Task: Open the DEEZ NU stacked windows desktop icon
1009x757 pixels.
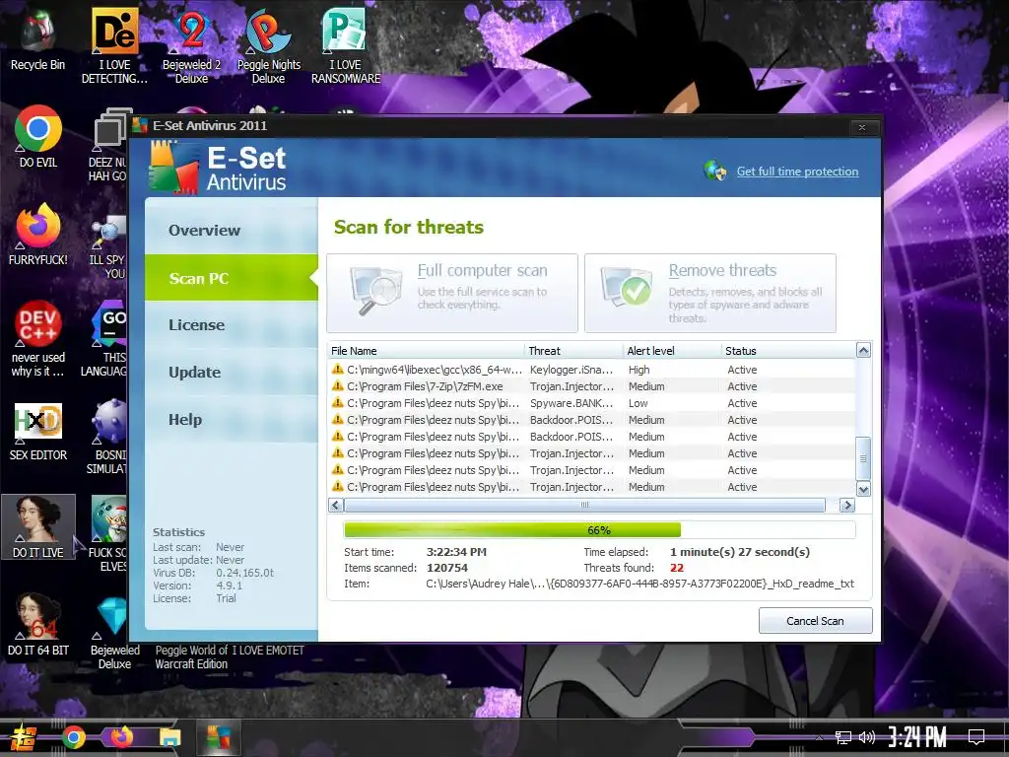Action: (x=109, y=144)
